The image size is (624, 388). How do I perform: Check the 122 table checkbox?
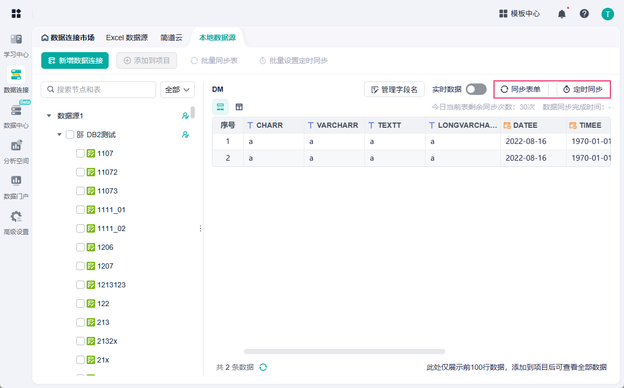coord(80,304)
